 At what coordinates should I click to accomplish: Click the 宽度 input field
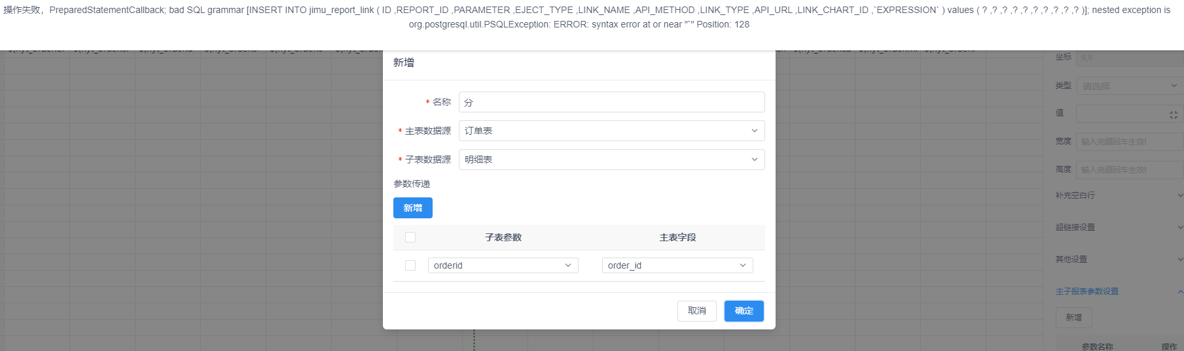[1130, 141]
